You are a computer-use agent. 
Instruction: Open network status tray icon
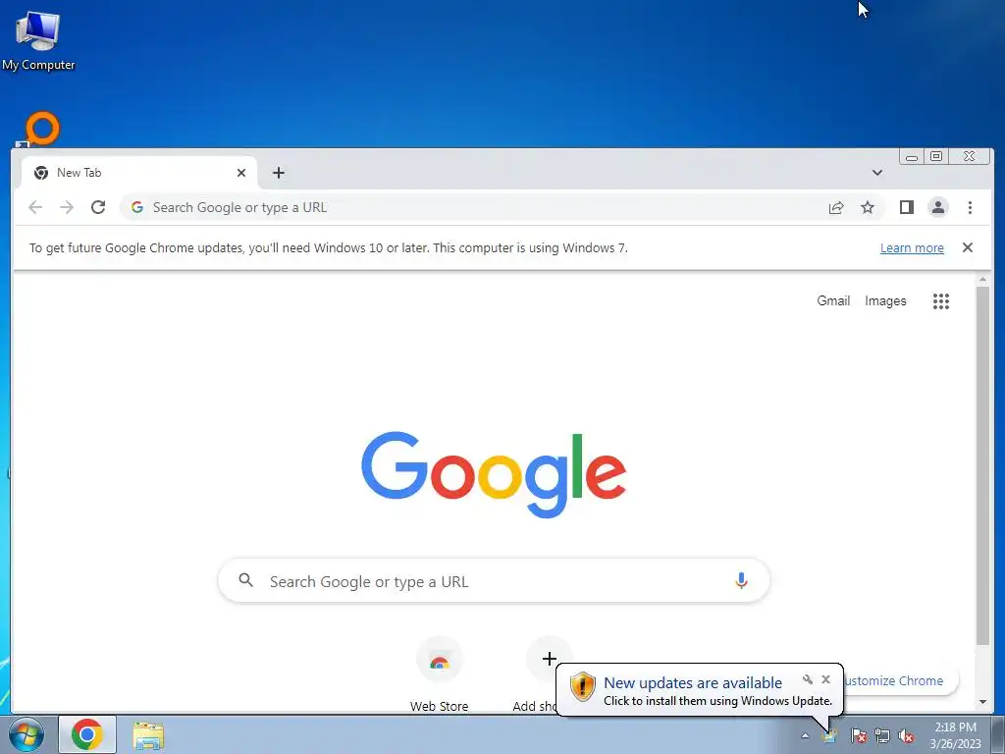[882, 735]
